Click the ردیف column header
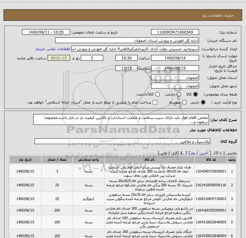The height and width of the screenshot is (238, 246). pyautogui.click(x=232, y=159)
